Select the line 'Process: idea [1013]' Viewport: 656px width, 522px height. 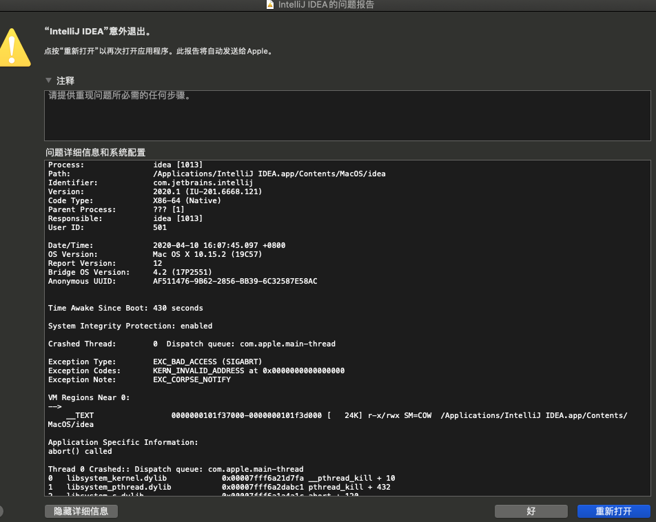point(125,165)
